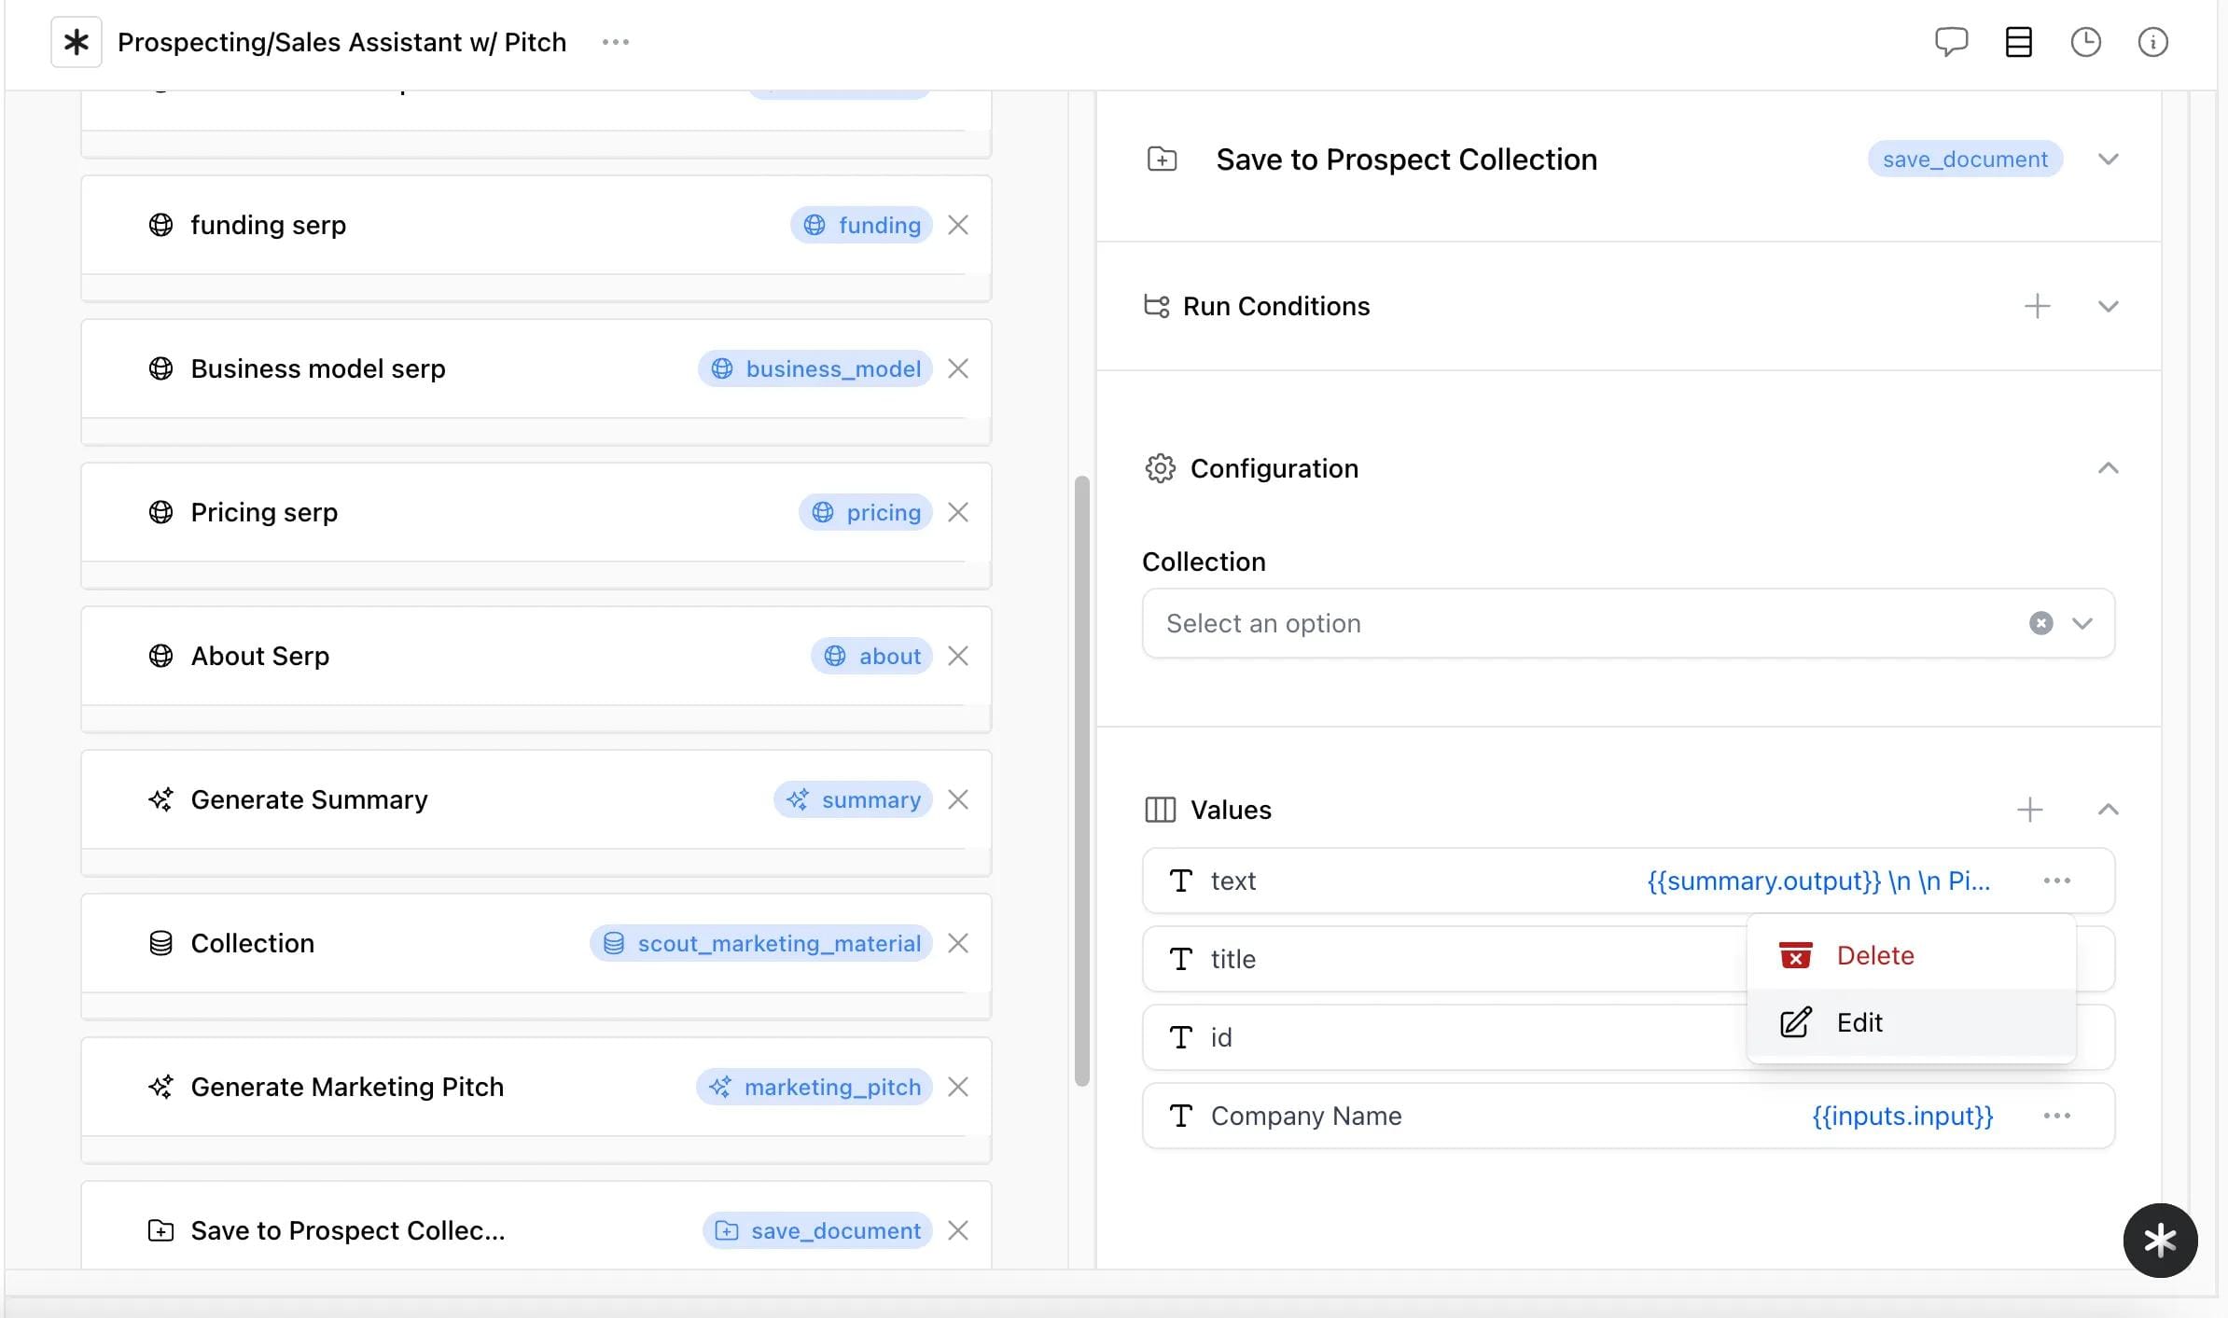The image size is (2228, 1318).
Task: Click the scout_marketing_material tag
Action: pyautogui.click(x=761, y=943)
